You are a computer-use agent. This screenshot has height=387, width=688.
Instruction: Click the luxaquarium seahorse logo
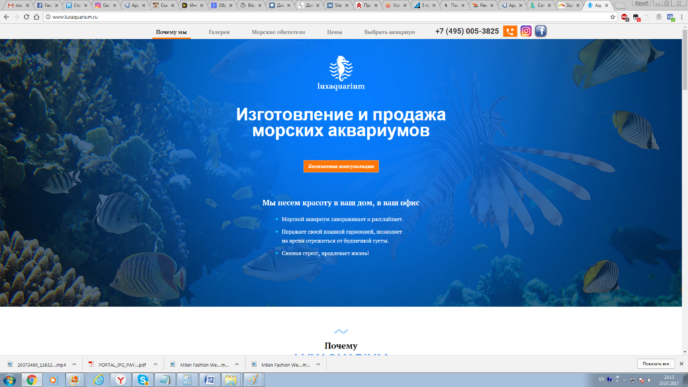pyautogui.click(x=341, y=73)
